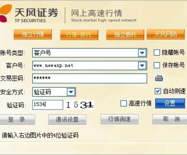The image size is (187, 155).
Task: Focus the 验证码 input box
Action: tap(48, 105)
